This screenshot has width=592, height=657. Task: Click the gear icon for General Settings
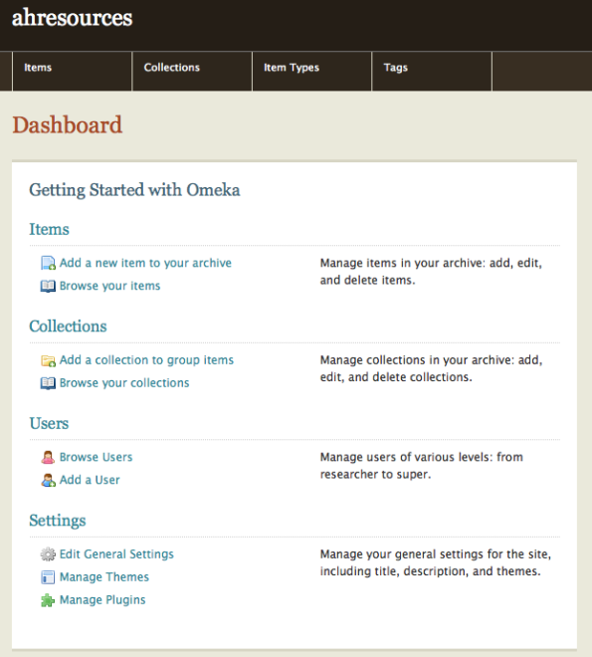(48, 554)
